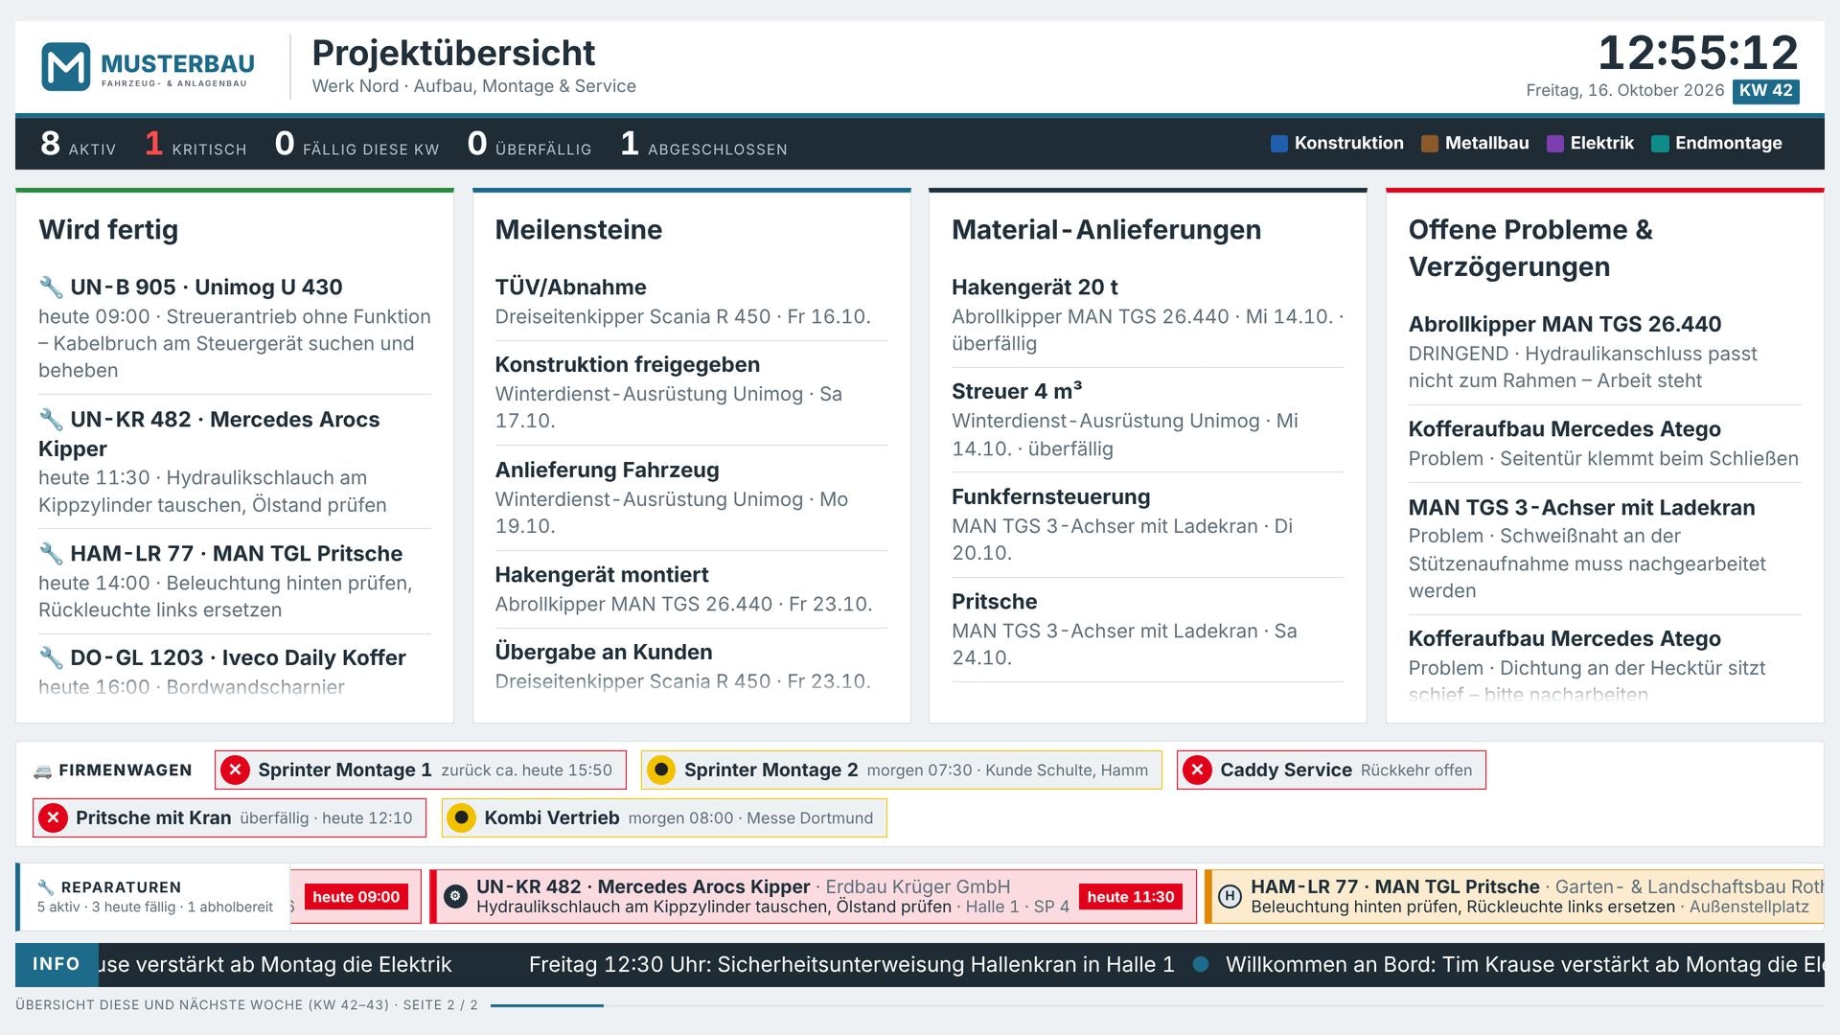Click the wrench icon beside UN-KR 482 Mercedes Arocs
The width and height of the screenshot is (1840, 1035).
[51, 419]
